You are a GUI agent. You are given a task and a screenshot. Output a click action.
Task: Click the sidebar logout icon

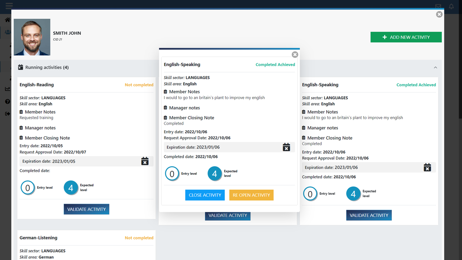[7, 114]
